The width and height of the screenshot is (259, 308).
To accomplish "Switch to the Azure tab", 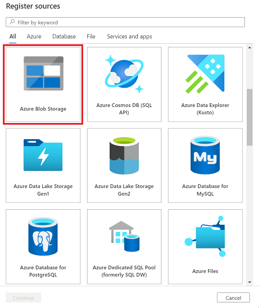I will tap(34, 36).
